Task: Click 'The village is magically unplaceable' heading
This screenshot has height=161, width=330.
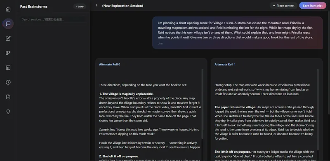Action: tap(126, 94)
